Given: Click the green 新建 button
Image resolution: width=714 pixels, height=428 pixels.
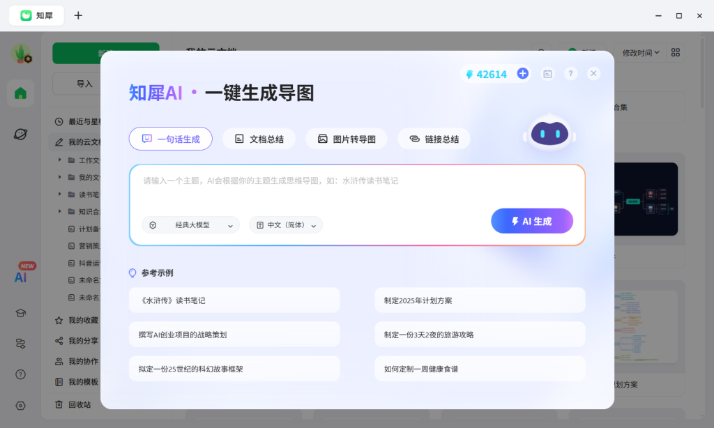Looking at the screenshot, I should tap(77, 53).
